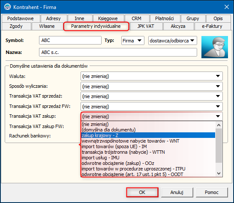Expand Transakcja VAT sprzedaż FW dropdown
Viewport: 234px width, 203px height.
point(152,107)
